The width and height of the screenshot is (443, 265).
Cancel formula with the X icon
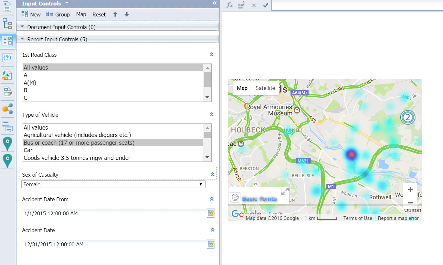click(254, 5)
